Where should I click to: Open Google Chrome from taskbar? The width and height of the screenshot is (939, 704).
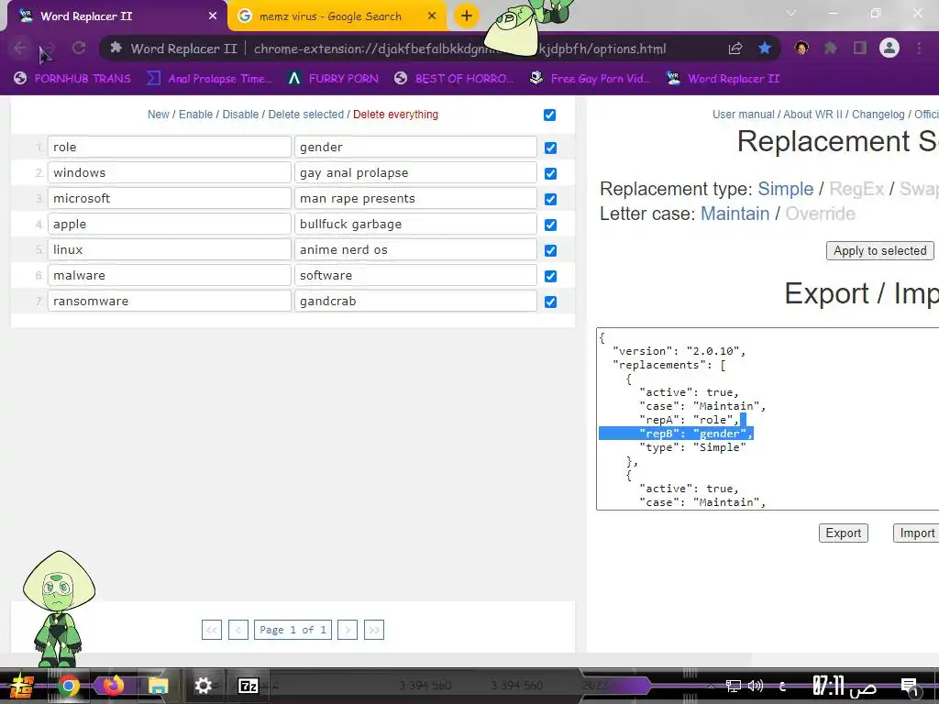coord(68,686)
